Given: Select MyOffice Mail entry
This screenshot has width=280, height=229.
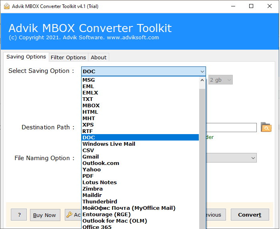Looking at the screenshot, I should (x=140, y=208).
